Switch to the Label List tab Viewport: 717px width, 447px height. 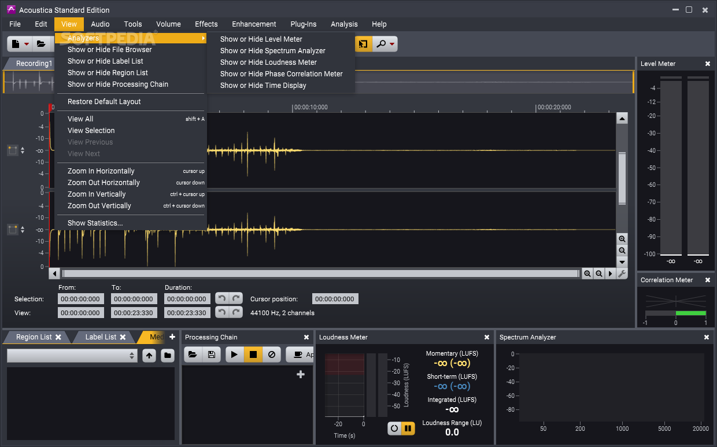point(101,337)
